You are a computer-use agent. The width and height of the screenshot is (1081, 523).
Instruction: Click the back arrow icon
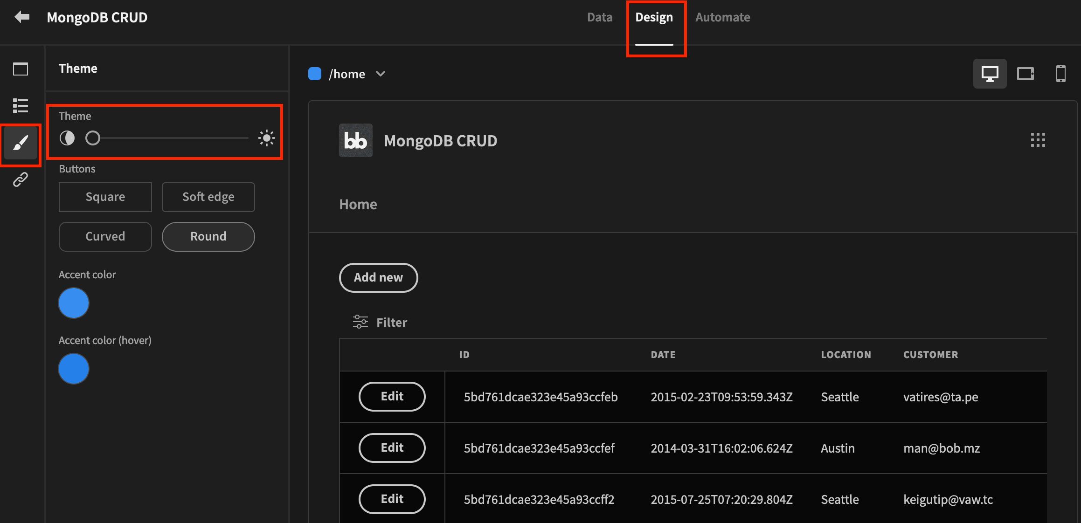click(x=22, y=17)
